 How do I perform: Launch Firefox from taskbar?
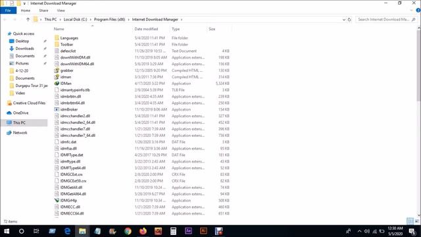[x=143, y=231]
